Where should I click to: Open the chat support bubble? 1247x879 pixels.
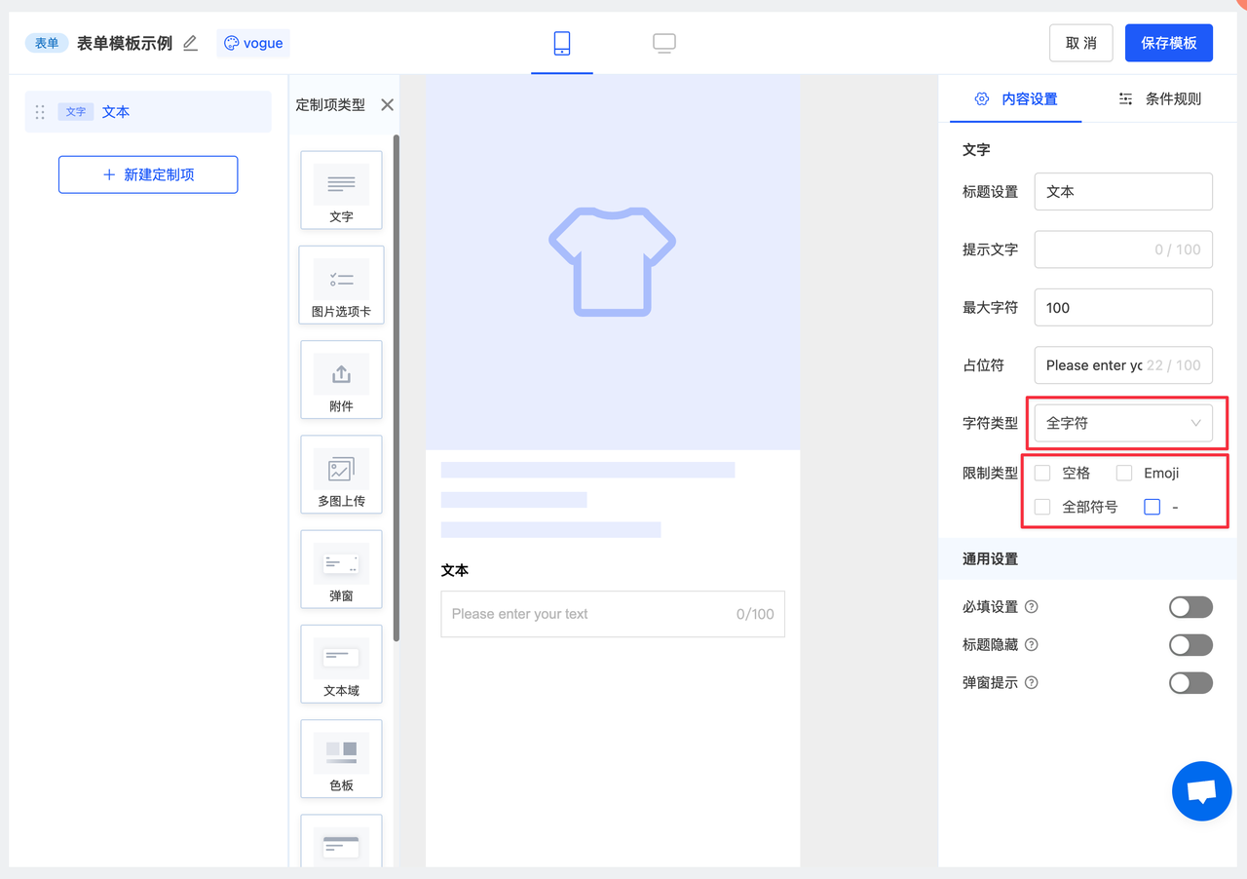(x=1202, y=791)
